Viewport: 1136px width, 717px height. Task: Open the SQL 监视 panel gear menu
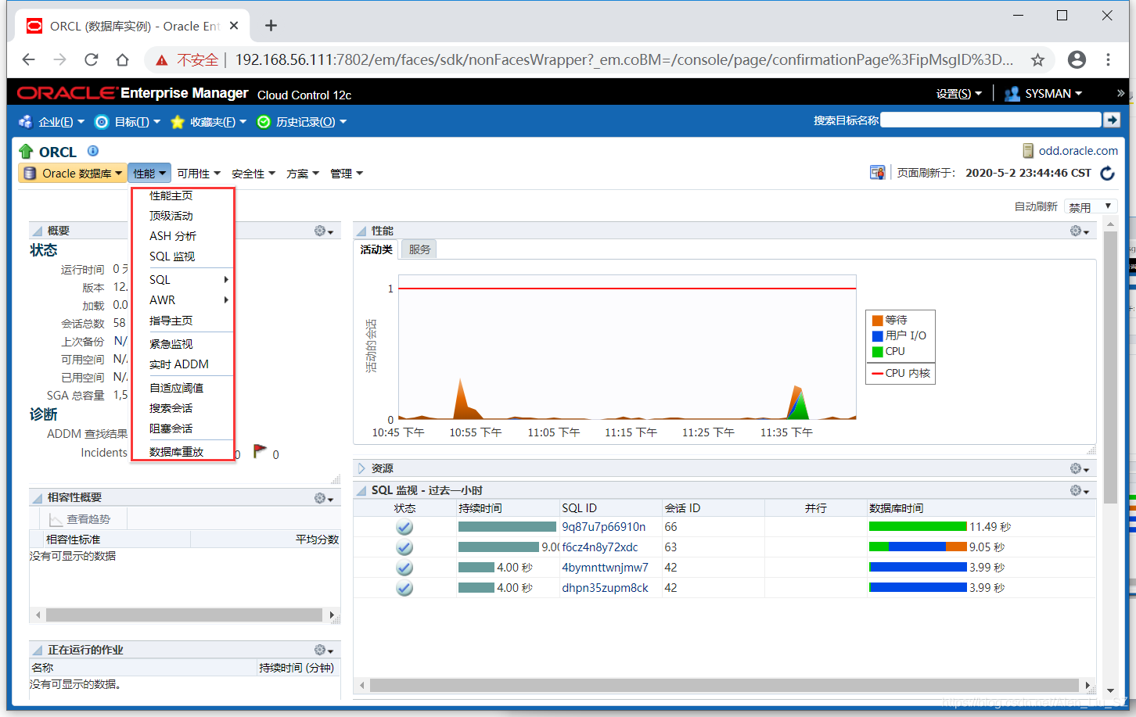(x=1080, y=490)
